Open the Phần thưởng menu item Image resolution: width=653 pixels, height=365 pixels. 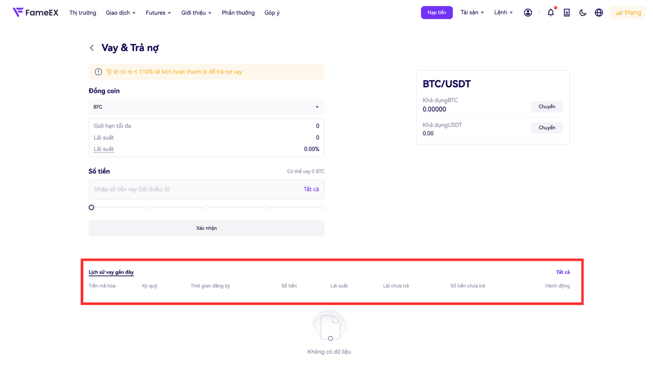tap(238, 13)
